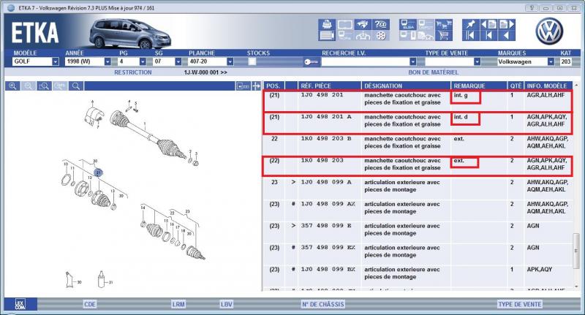Click the zoom-area magnifier icon
This screenshot has width=585, height=315.
44,86
